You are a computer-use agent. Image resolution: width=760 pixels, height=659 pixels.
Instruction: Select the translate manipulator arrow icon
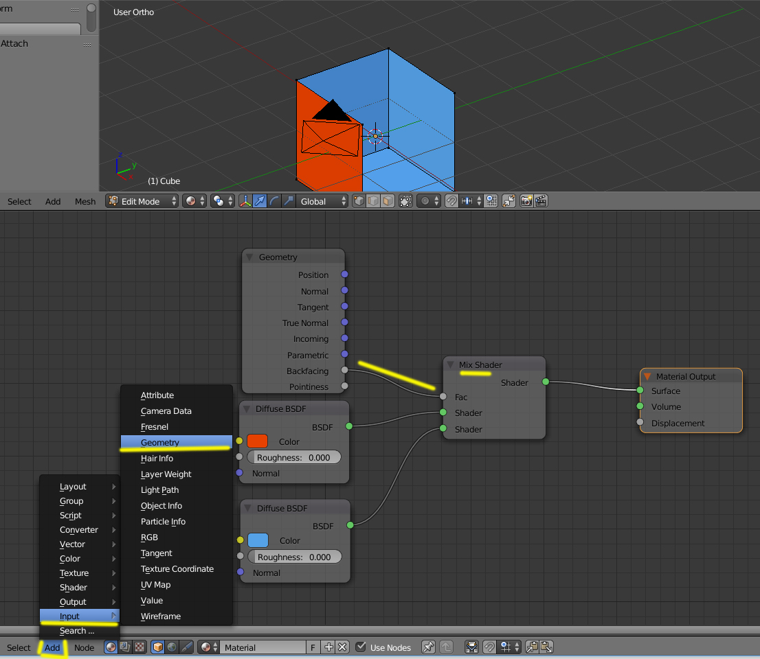[x=260, y=201]
